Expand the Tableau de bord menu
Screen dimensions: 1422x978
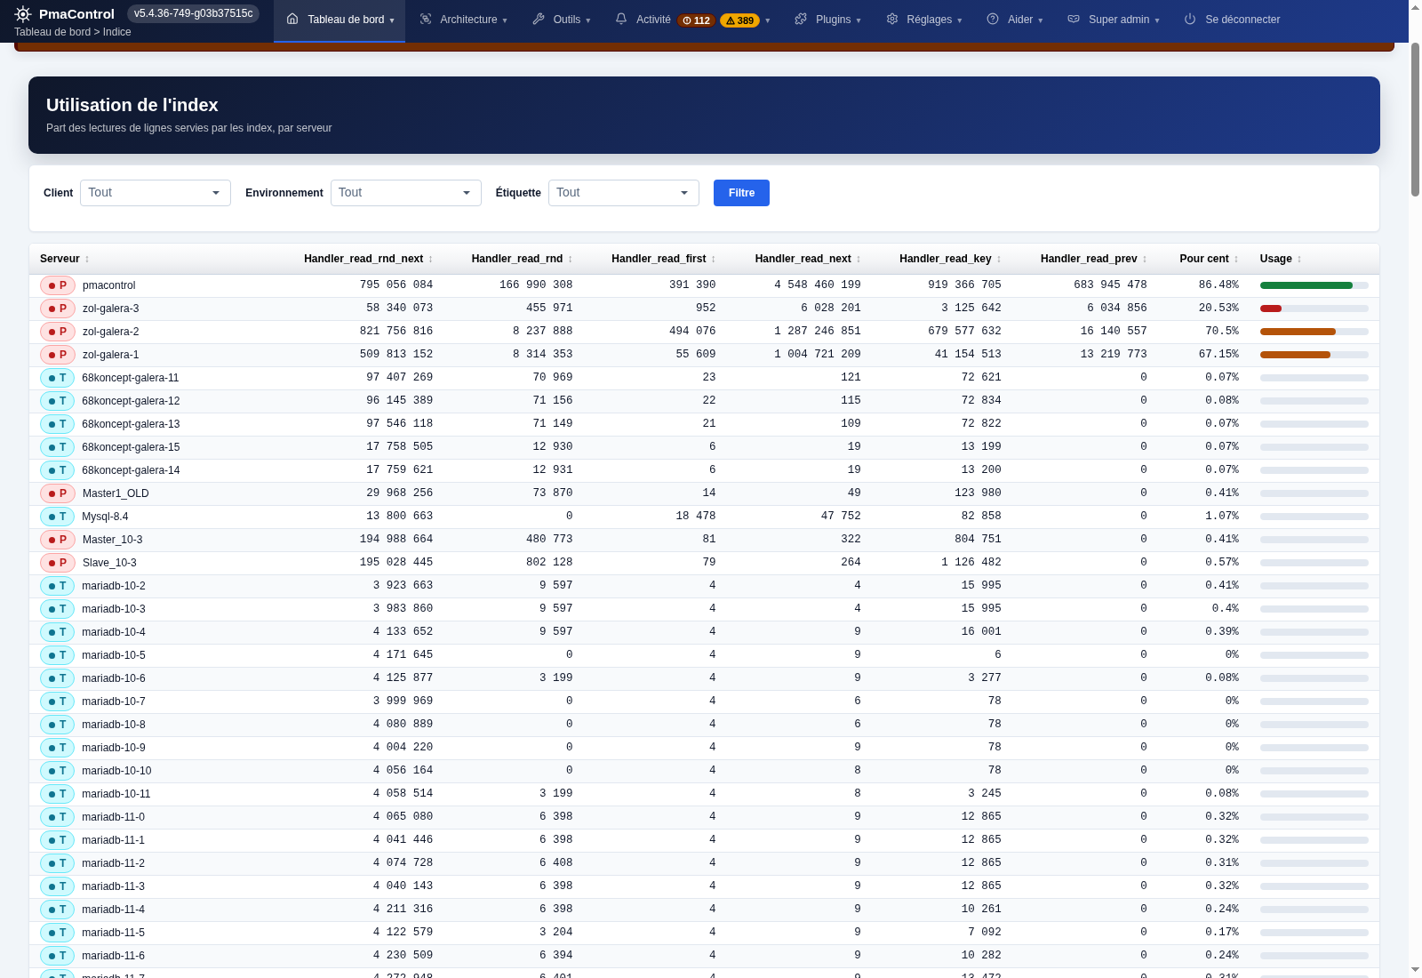click(x=392, y=20)
